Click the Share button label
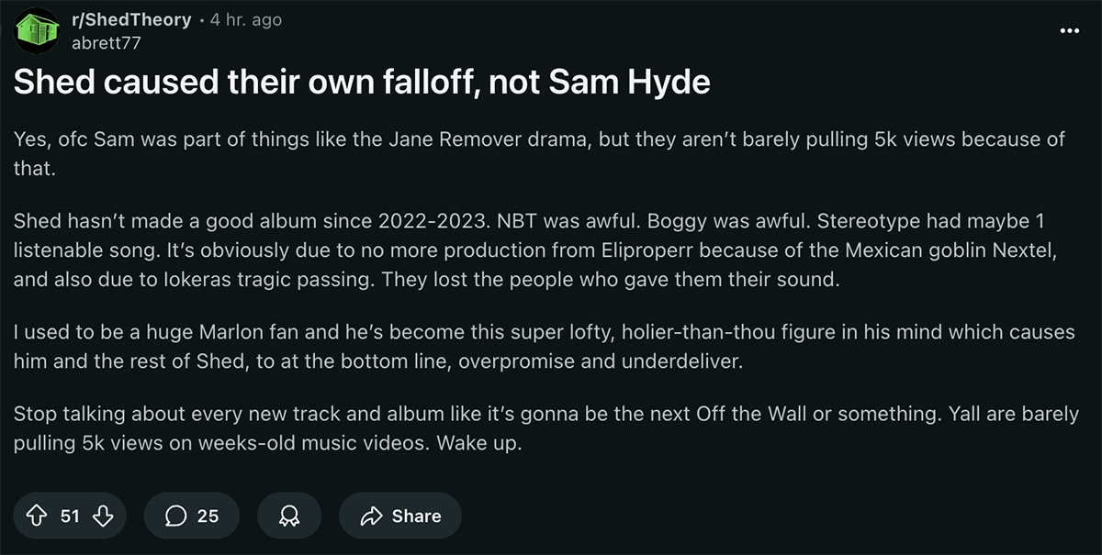Viewport: 1102px width, 555px height. click(416, 516)
